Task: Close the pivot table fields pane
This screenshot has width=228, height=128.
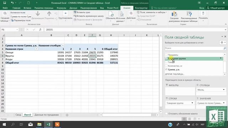Action: pyautogui.click(x=225, y=37)
